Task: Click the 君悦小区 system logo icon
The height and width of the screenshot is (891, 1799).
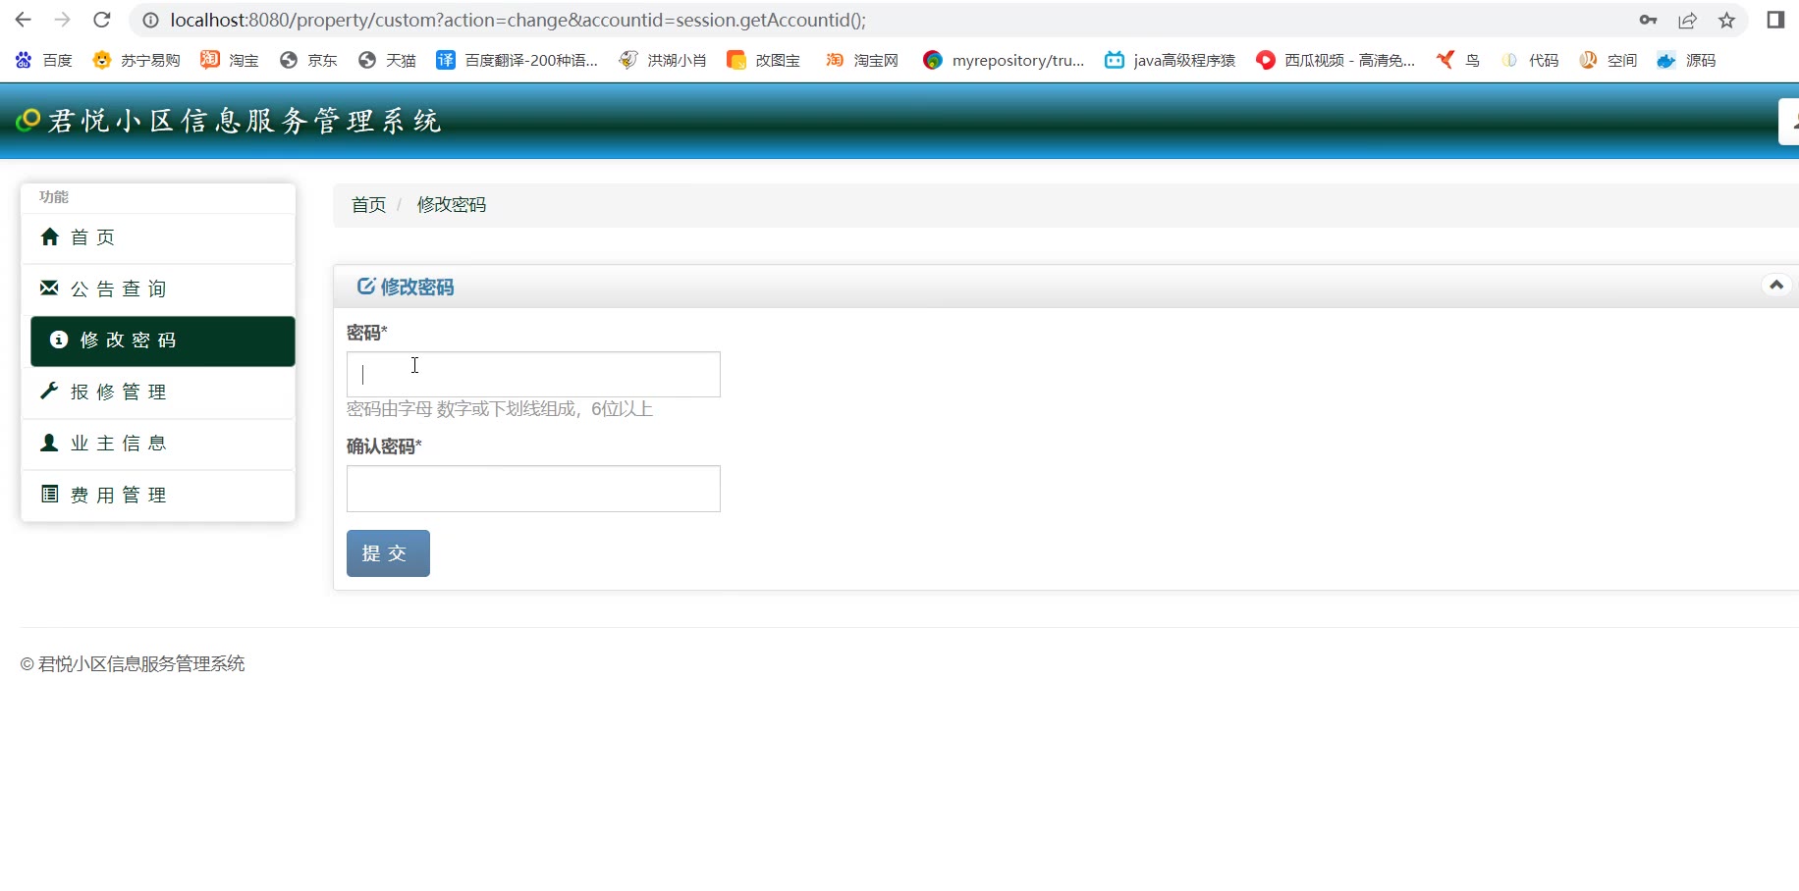Action: [28, 120]
